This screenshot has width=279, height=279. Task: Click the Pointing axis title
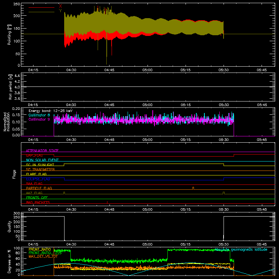(9, 35)
